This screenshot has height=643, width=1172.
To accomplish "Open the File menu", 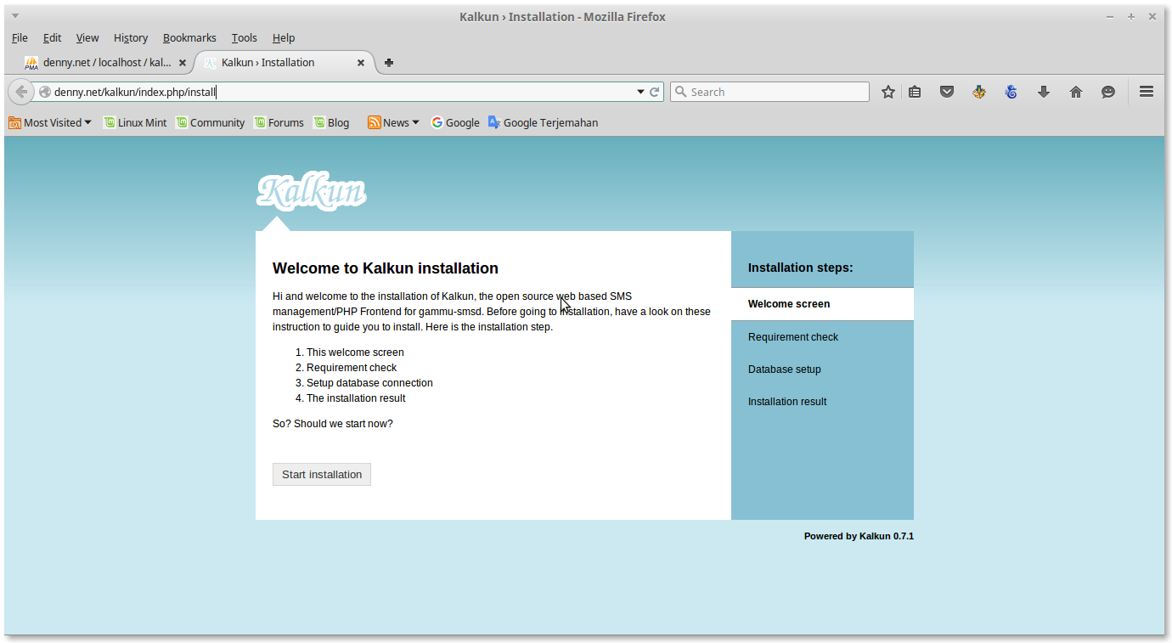I will point(20,37).
